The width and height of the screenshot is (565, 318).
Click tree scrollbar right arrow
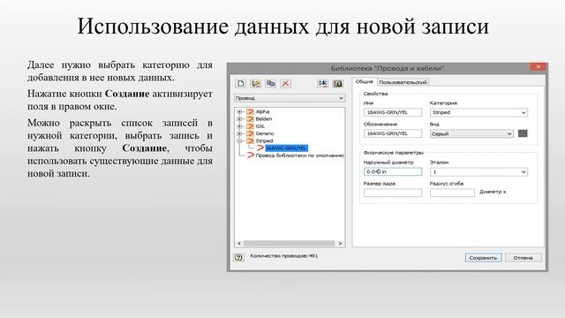click(x=340, y=244)
